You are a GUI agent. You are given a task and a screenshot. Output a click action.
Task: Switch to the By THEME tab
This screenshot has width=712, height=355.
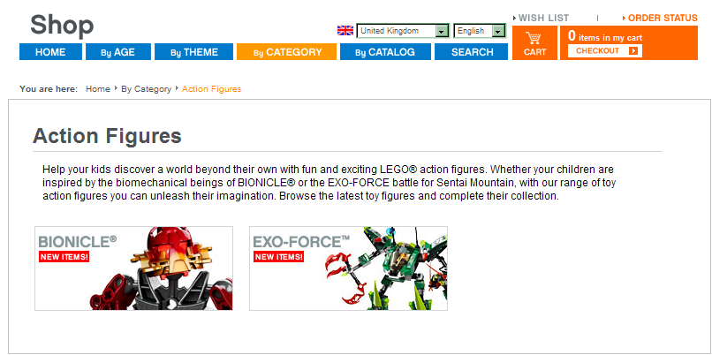193,52
